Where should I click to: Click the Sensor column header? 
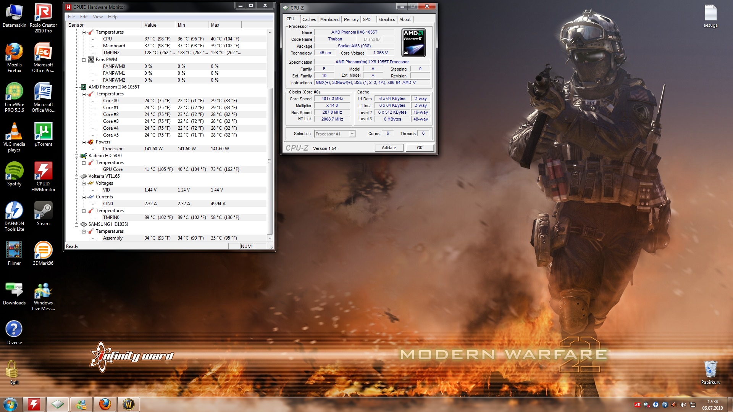(x=103, y=25)
